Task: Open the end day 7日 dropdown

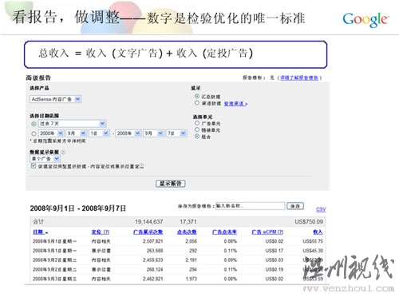Action: [176, 133]
